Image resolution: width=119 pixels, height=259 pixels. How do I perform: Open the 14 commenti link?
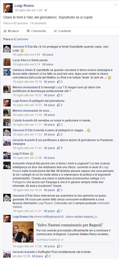pos(38,23)
